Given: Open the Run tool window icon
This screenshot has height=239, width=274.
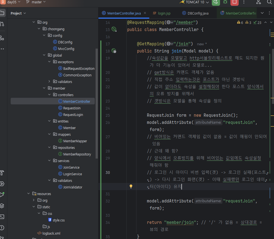Looking at the screenshot, I should (x=2, y=194).
